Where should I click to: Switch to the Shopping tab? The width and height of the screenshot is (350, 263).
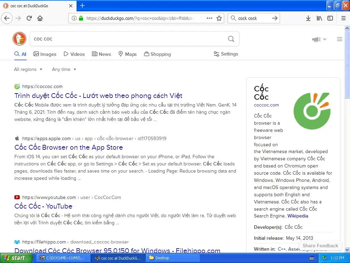point(157,54)
